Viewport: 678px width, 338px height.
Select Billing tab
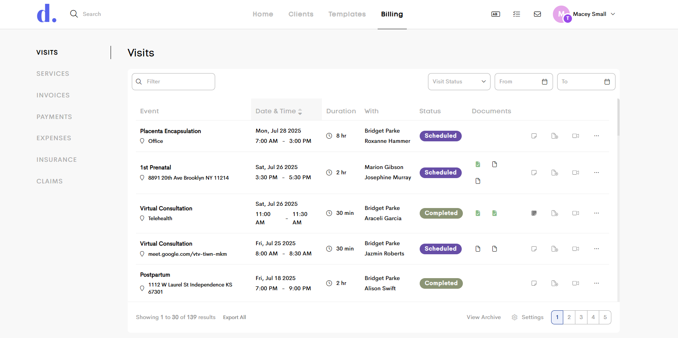(x=392, y=14)
